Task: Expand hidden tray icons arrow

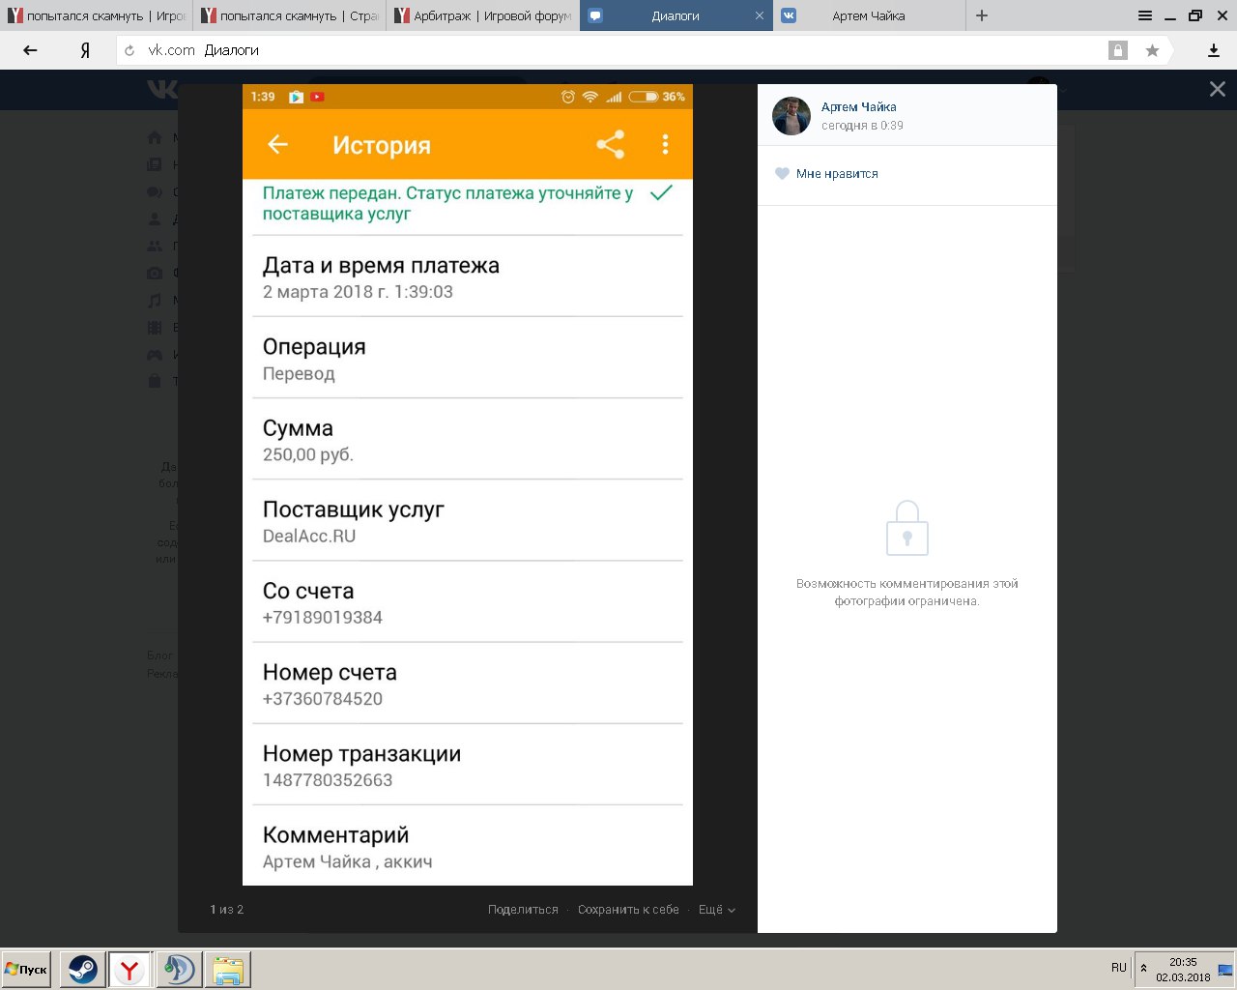Action: point(1144,968)
